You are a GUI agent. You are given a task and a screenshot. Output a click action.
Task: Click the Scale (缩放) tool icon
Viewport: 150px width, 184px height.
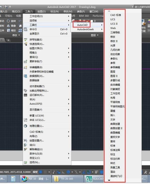click(8, 30)
